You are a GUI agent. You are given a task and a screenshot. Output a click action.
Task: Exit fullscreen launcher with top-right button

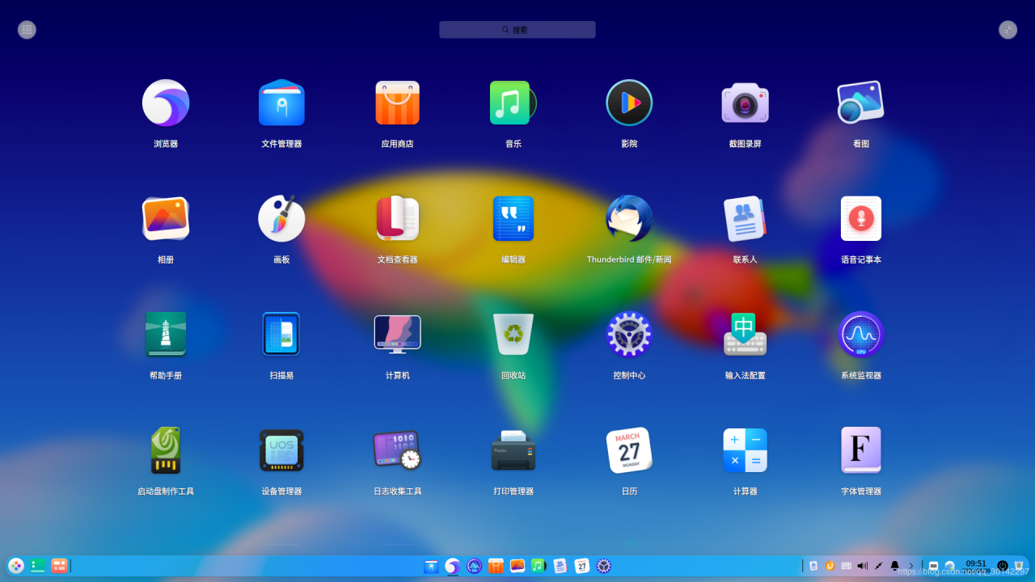point(1008,30)
